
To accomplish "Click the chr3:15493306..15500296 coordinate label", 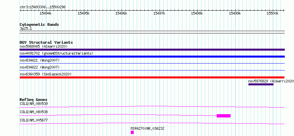I will click(x=43, y=7).
